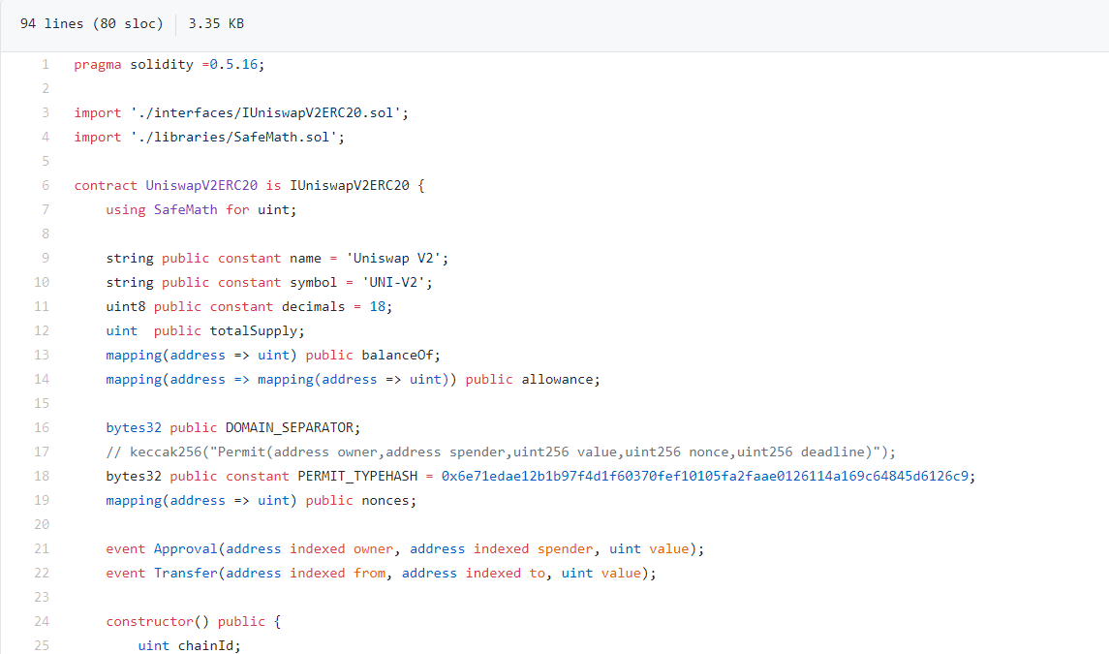This screenshot has height=654, width=1109.
Task: Select line number 1 in the gutter
Action: point(46,64)
